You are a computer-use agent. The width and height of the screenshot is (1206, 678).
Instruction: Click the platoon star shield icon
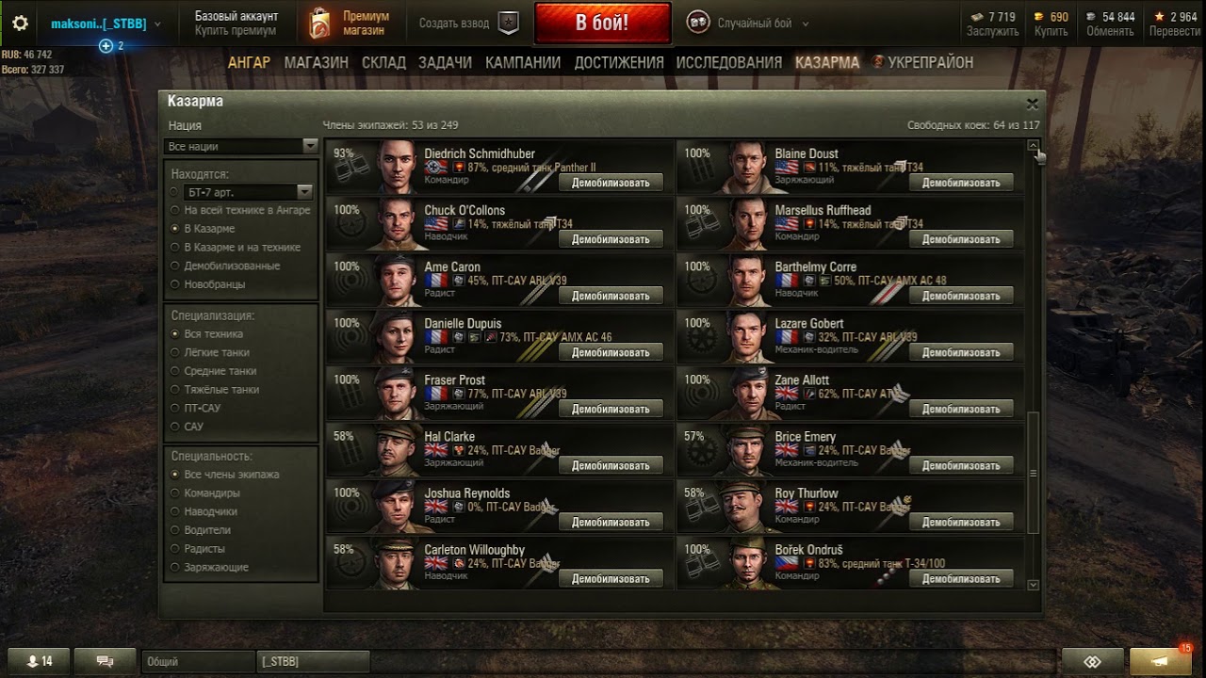[x=509, y=24]
